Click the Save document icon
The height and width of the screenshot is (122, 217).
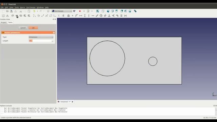[x=11, y=11]
